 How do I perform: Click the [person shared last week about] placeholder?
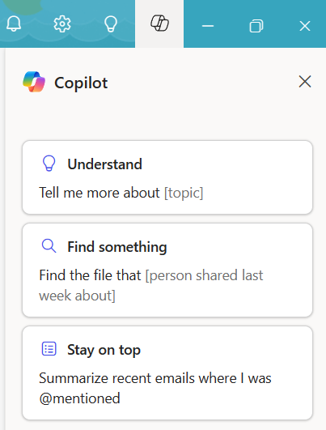(x=151, y=285)
